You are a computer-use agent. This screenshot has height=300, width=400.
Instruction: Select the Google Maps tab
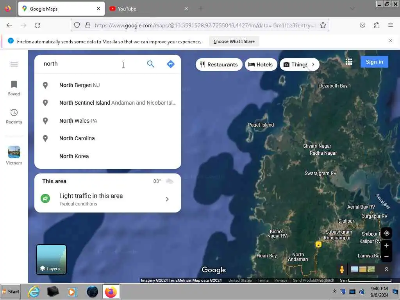[61, 9]
